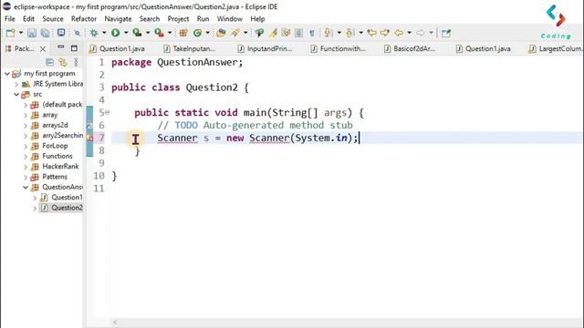The image size is (584, 328).
Task: Open the Back history dropdown arrow
Action: coord(410,33)
